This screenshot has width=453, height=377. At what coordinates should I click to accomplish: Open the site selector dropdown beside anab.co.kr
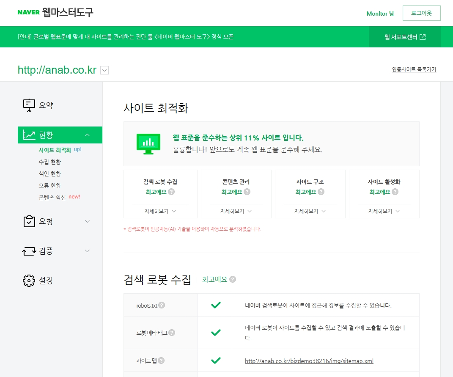pyautogui.click(x=104, y=71)
